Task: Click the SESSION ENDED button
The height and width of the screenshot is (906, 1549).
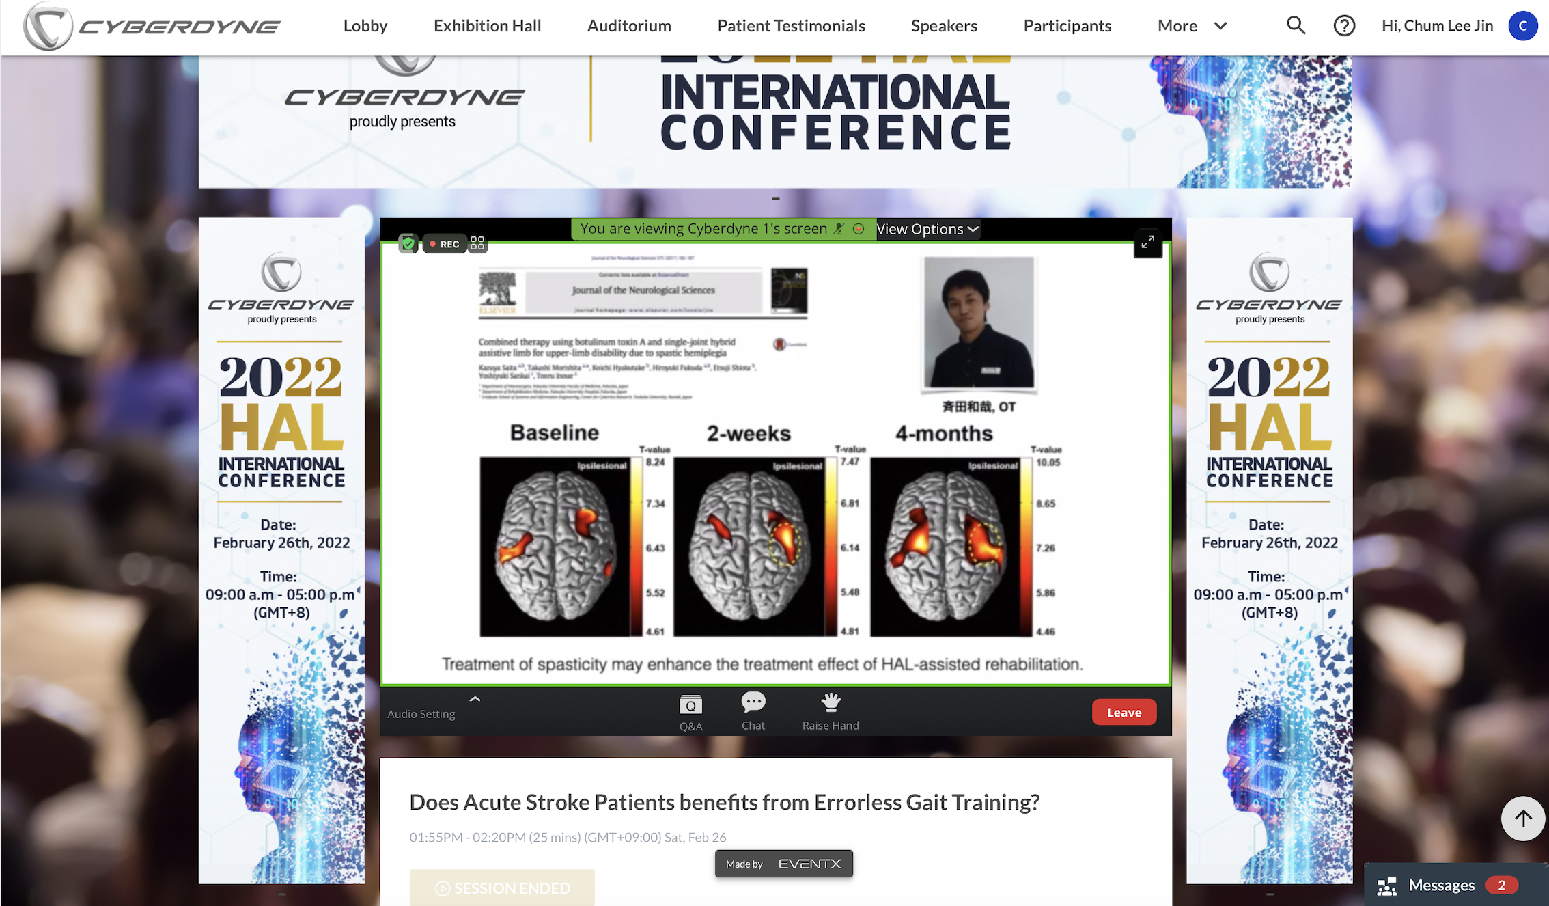Action: click(502, 888)
